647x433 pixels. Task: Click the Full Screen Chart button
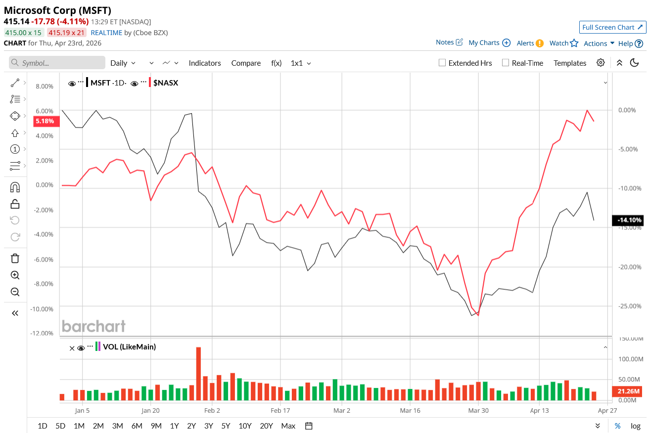click(612, 27)
